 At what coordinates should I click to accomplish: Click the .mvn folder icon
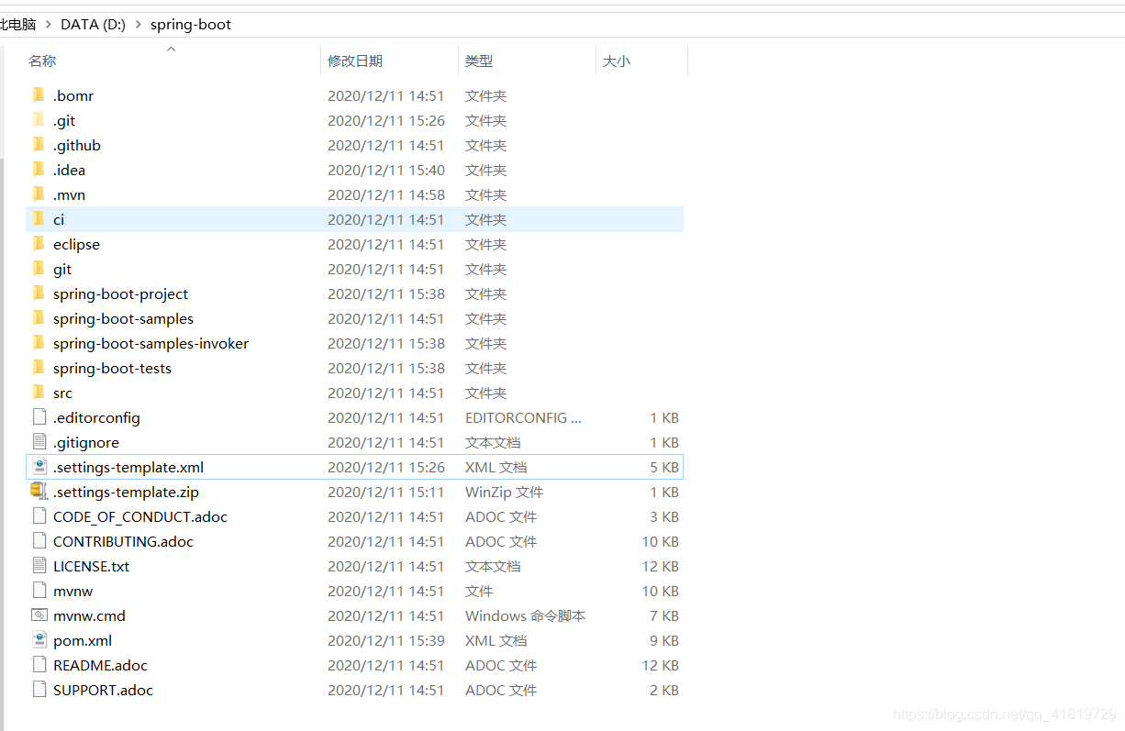point(39,194)
